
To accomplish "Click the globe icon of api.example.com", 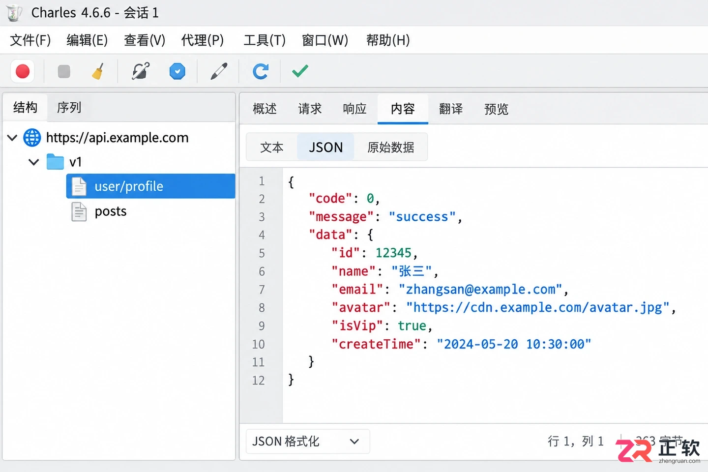I will coord(32,138).
